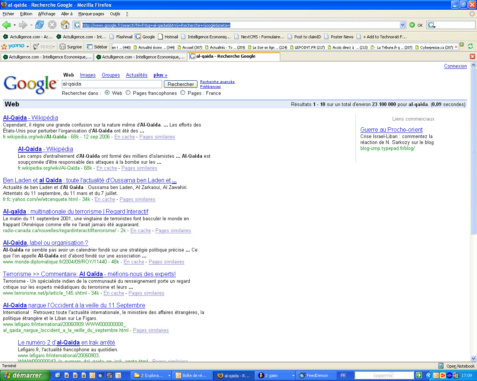Click the FR language indicator
This screenshot has height=381, width=477.
[343, 375]
